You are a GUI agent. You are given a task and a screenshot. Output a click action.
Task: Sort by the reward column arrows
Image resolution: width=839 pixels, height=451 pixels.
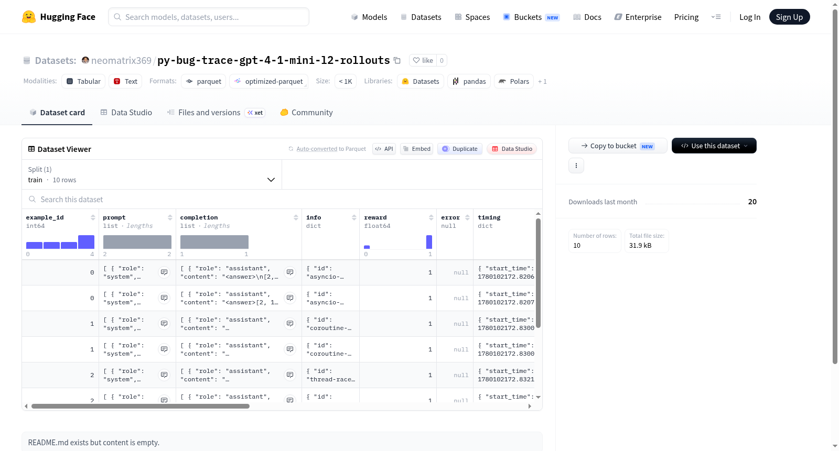coord(431,217)
